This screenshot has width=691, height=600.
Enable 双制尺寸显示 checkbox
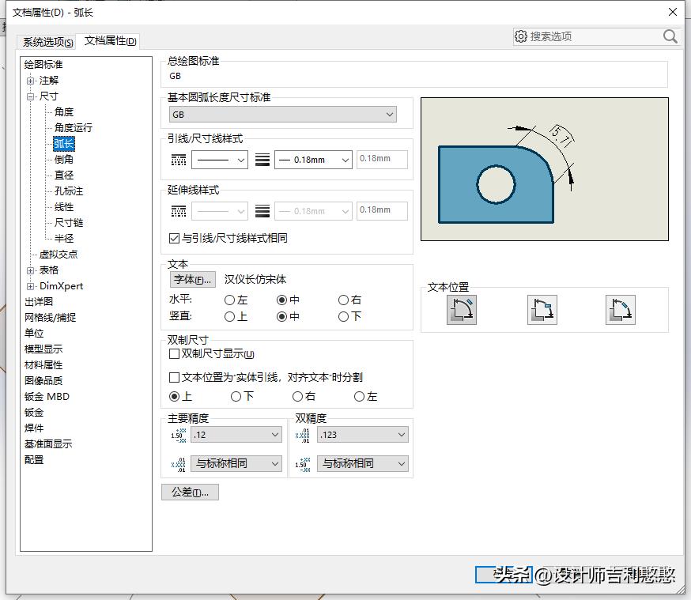point(173,353)
